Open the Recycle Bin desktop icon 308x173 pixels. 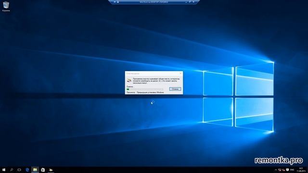click(x=6, y=6)
